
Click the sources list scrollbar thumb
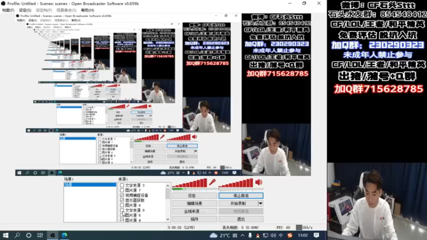click(168, 194)
